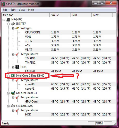Select the TMPIN0 temperature row

pyautogui.click(x=70, y=58)
